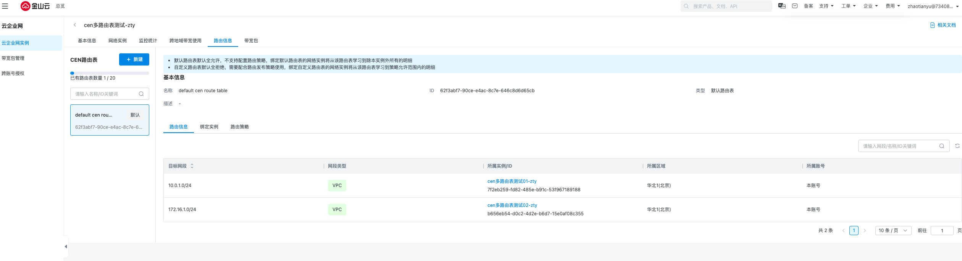The width and height of the screenshot is (962, 261).
Task: Open the message inbox envelope icon
Action: (x=795, y=6)
